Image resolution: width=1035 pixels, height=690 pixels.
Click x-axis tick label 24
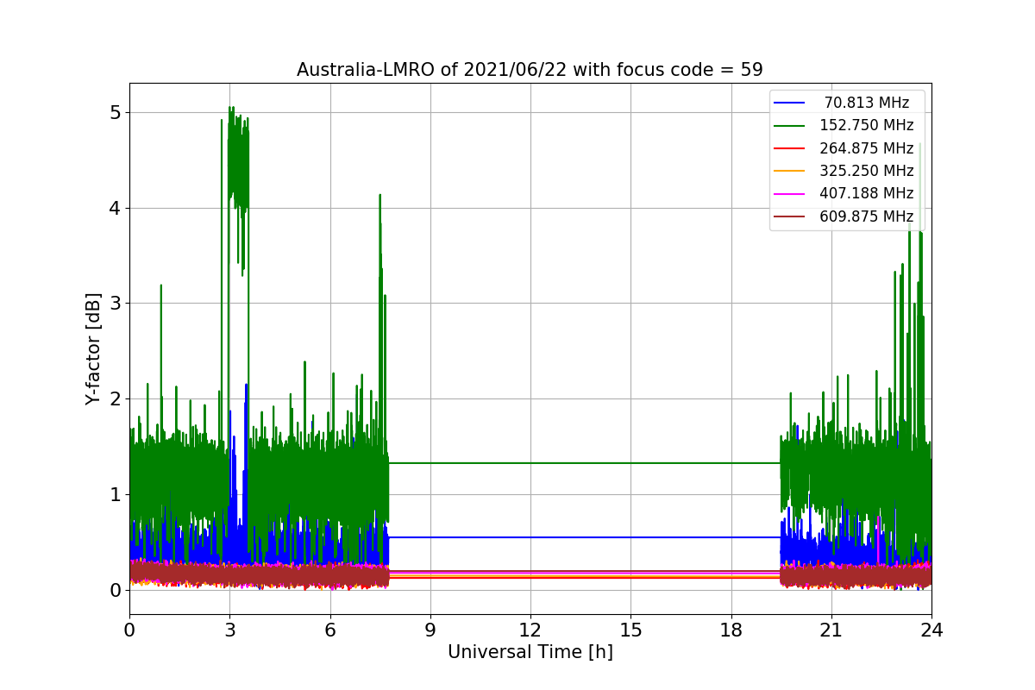931,630
